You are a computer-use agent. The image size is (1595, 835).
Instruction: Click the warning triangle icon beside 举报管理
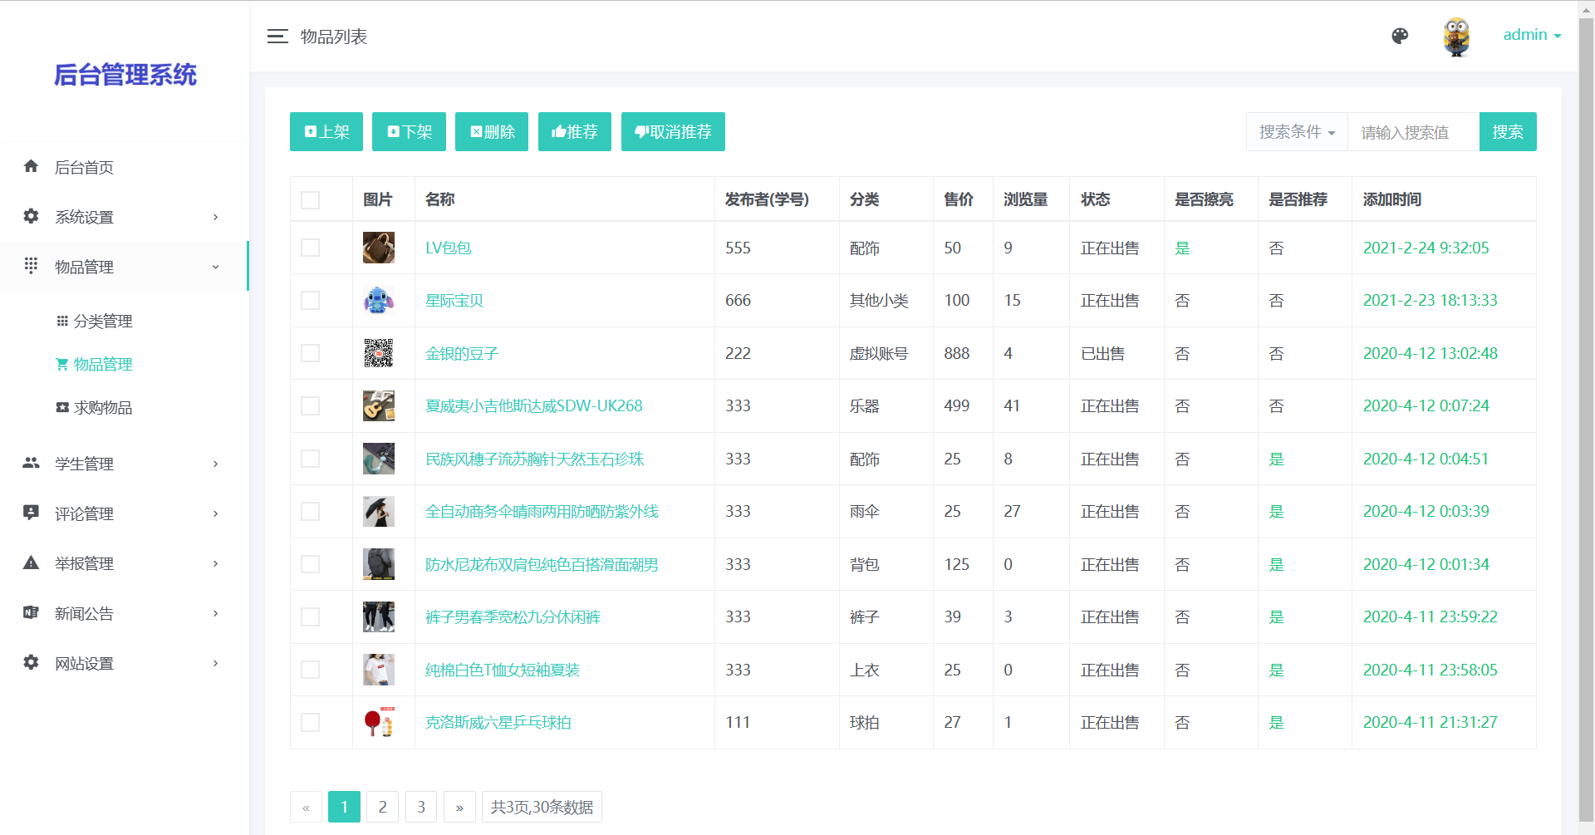click(x=31, y=562)
